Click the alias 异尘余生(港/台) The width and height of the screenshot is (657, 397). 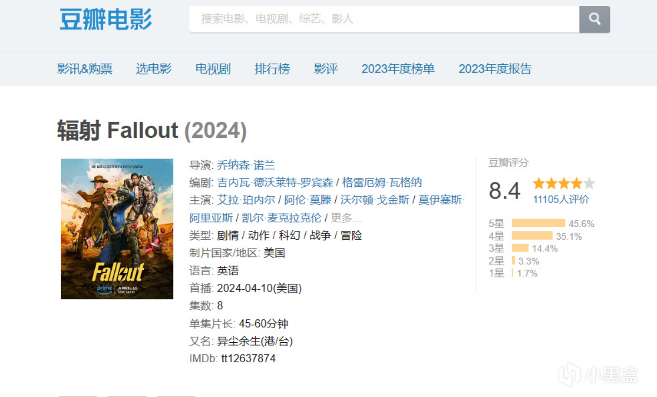point(255,341)
